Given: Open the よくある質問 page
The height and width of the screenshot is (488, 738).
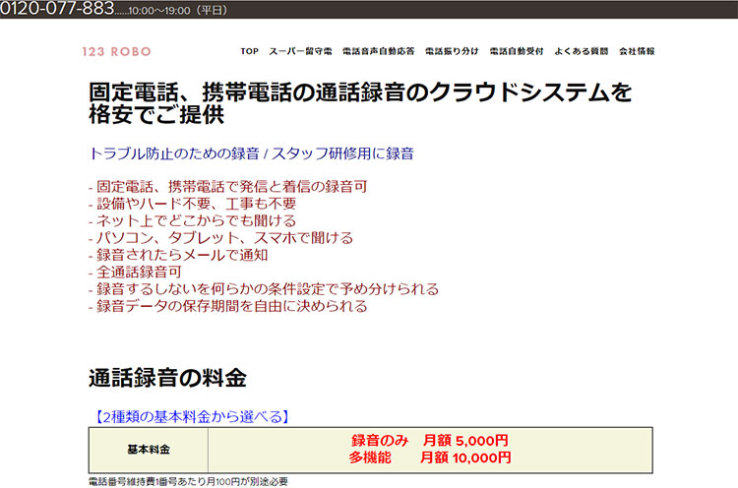Looking at the screenshot, I should [583, 51].
